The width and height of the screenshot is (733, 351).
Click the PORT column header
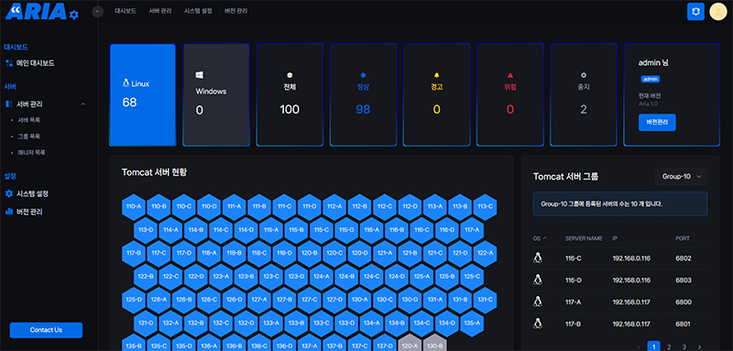[683, 238]
